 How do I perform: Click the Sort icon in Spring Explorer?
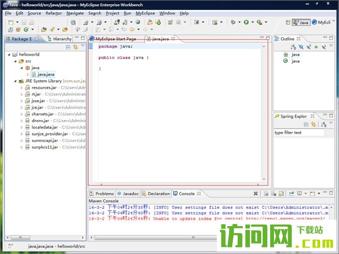click(324, 125)
